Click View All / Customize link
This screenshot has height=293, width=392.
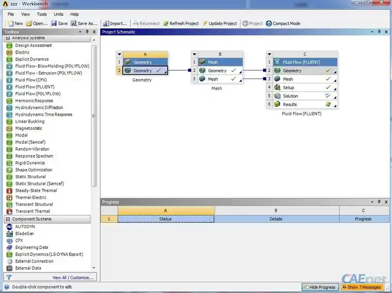pos(73,278)
